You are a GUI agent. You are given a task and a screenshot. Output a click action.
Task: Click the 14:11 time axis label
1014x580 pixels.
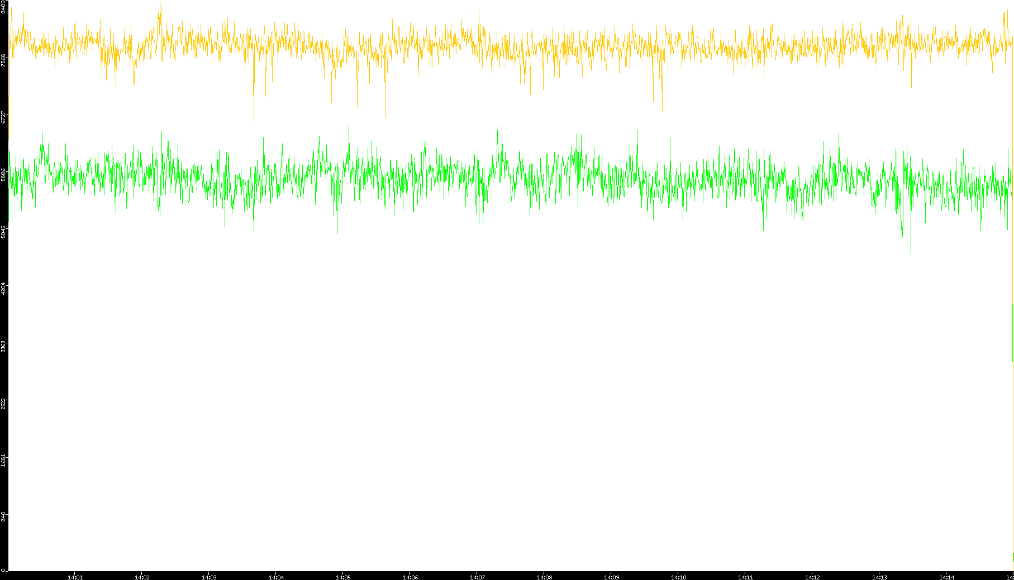[745, 577]
